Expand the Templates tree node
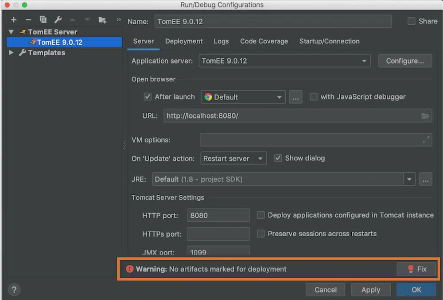Viewport: 443px width, 300px height. coord(12,53)
